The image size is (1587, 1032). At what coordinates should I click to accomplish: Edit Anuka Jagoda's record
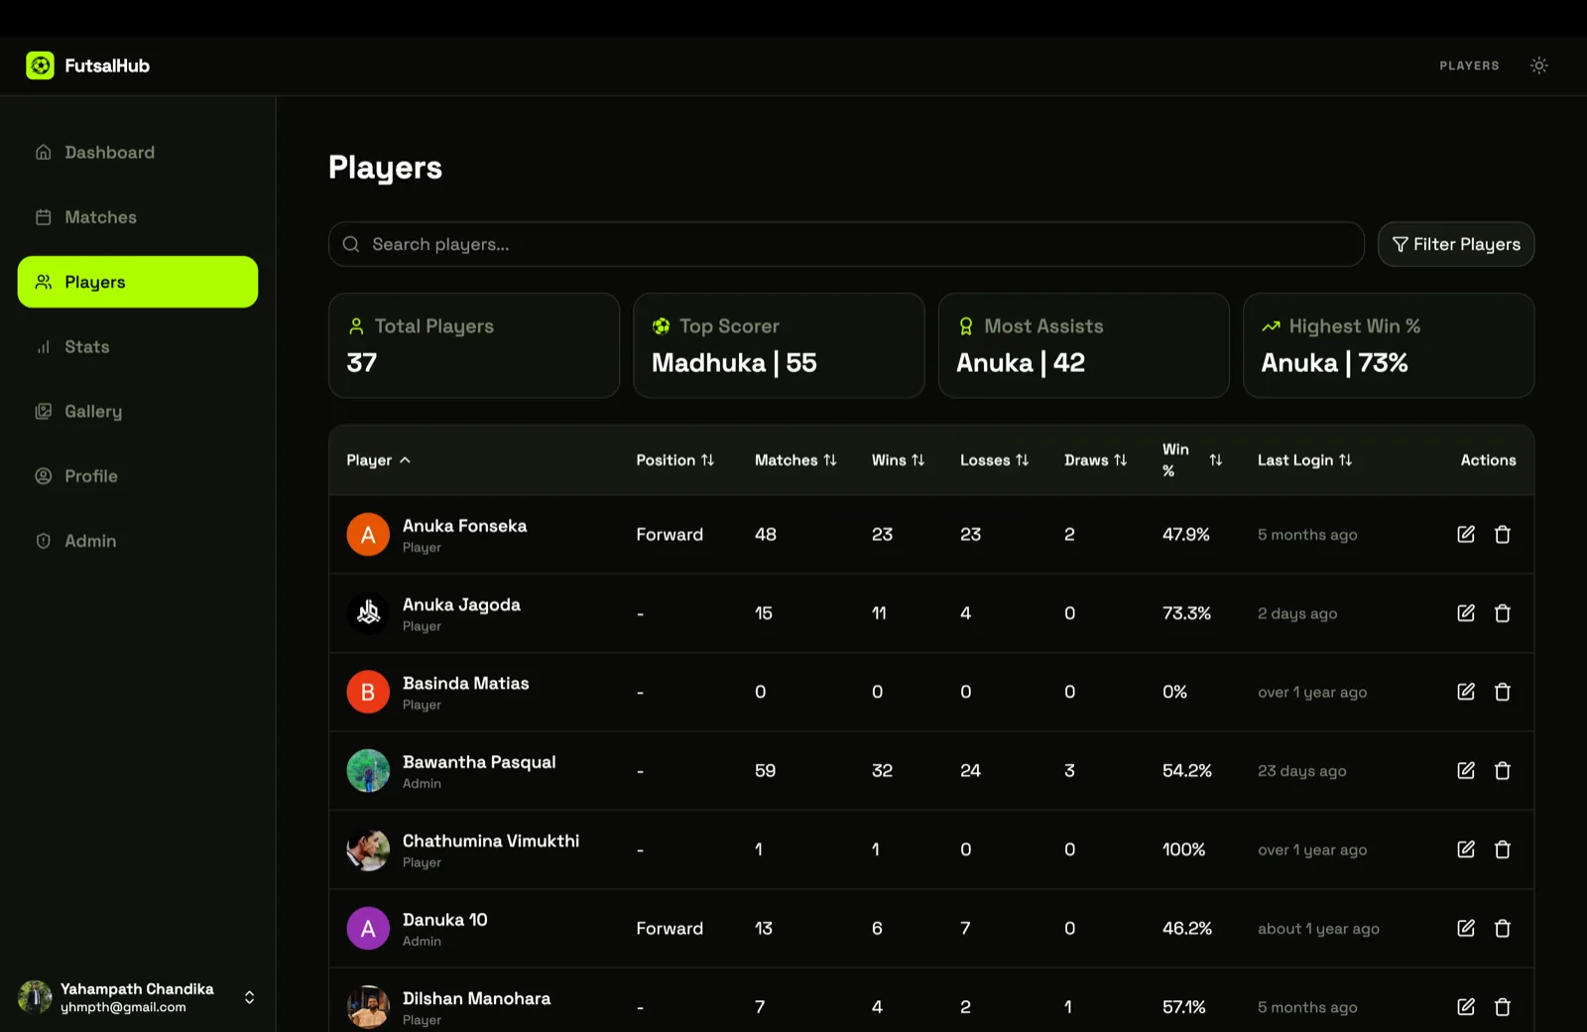point(1466,613)
